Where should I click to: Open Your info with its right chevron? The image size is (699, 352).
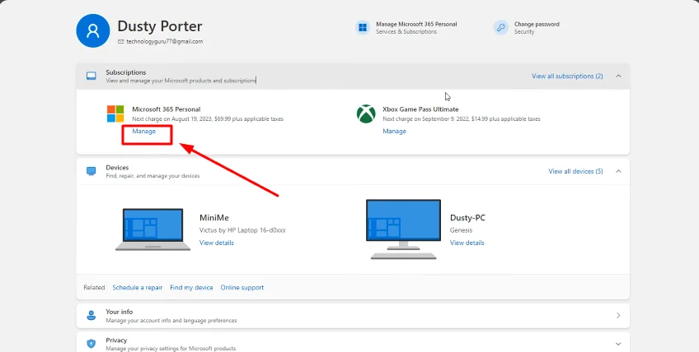(x=618, y=316)
